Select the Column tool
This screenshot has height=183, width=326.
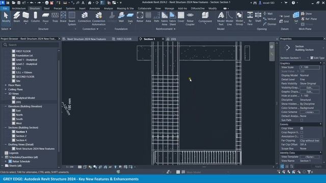35,17
